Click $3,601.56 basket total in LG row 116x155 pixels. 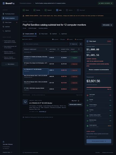[64, 70]
